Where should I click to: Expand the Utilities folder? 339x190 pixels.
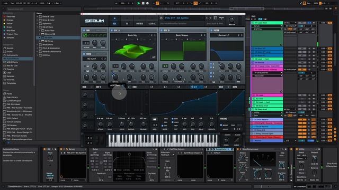point(38,55)
